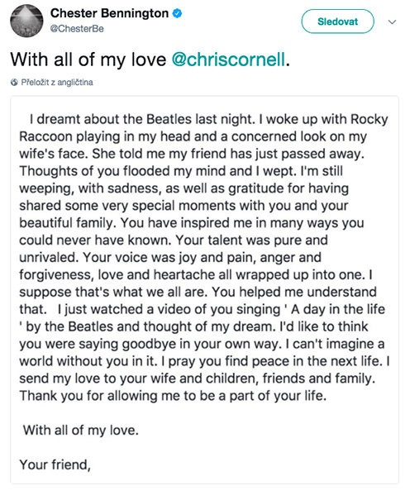The image size is (410, 500).
Task: Open the @chriscornell mention
Action: point(228,60)
